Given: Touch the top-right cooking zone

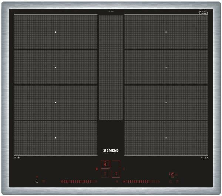Looking at the screenshot, I should 166,32.
